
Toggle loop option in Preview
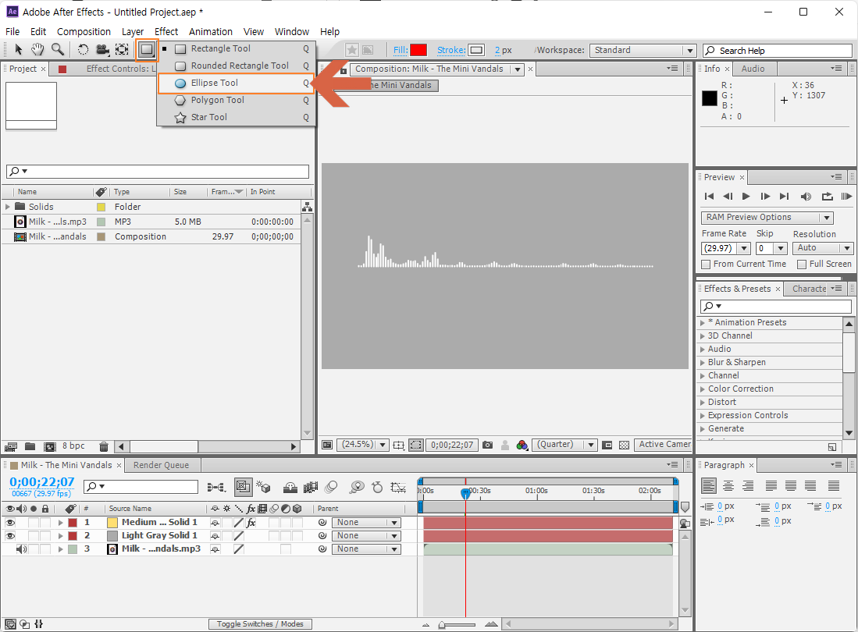[827, 197]
